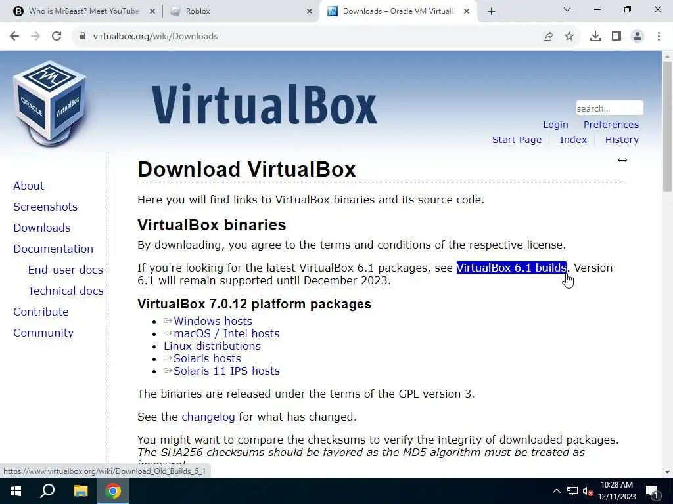673x504 pixels.
Task: Download the Solaris 11 IPS hosts package
Action: [226, 371]
